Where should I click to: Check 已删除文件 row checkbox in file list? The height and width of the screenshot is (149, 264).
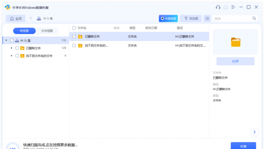74,36
